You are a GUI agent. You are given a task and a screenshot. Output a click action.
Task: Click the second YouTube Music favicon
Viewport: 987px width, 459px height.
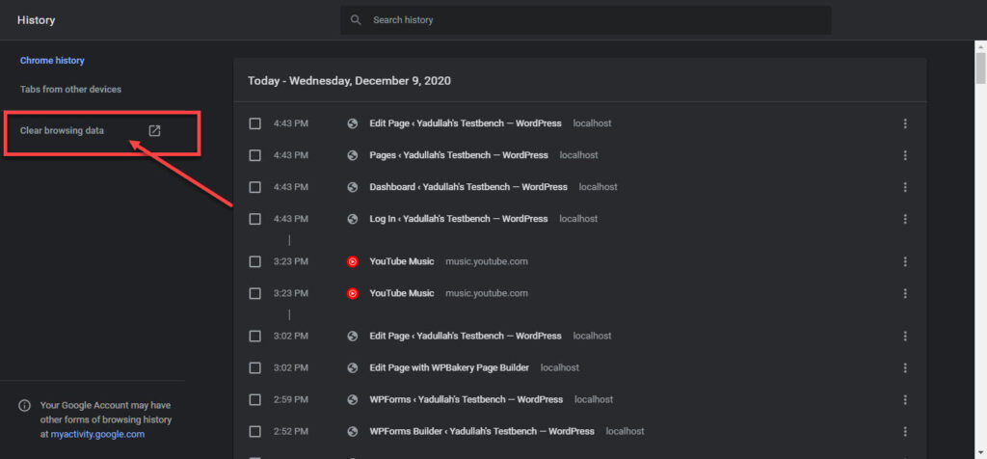353,293
